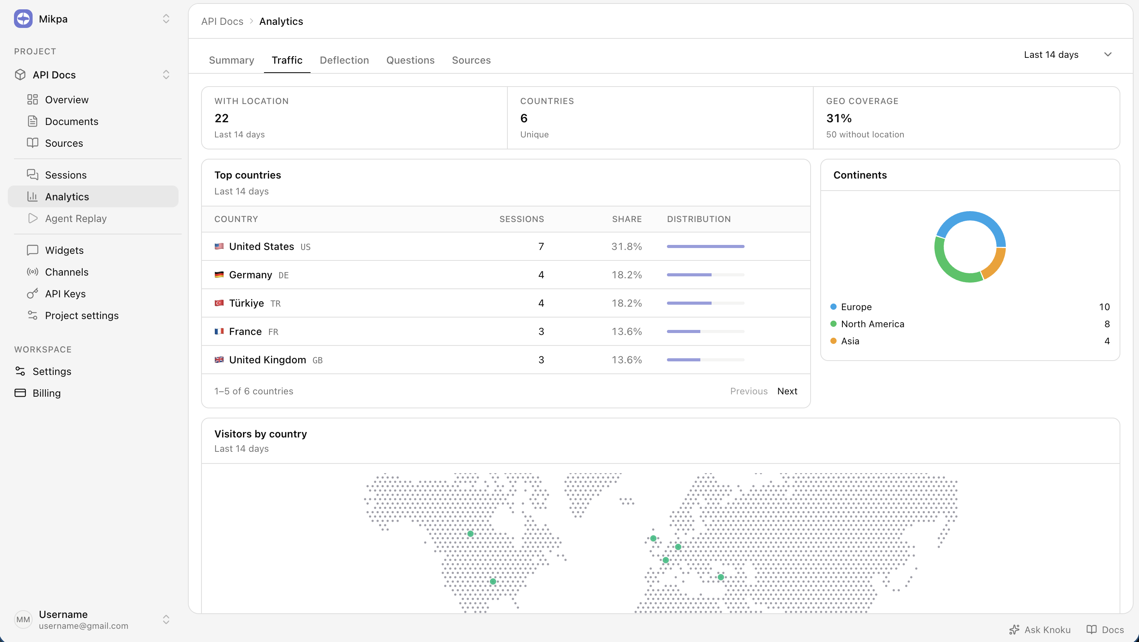The width and height of the screenshot is (1139, 642).
Task: Click the '1–5 of 6 countries' text
Action: (x=253, y=391)
